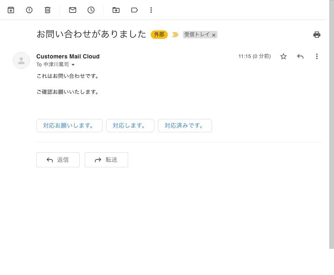Remove the 受信トレイ label
The image size is (334, 275).
coord(214,35)
